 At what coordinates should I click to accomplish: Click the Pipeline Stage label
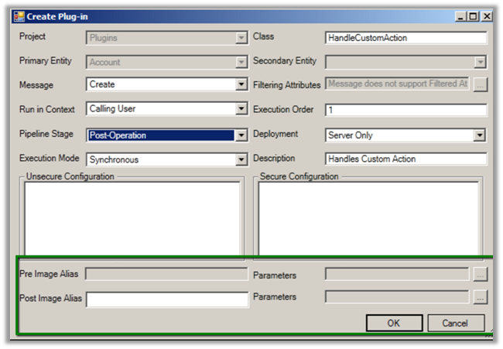pos(46,134)
